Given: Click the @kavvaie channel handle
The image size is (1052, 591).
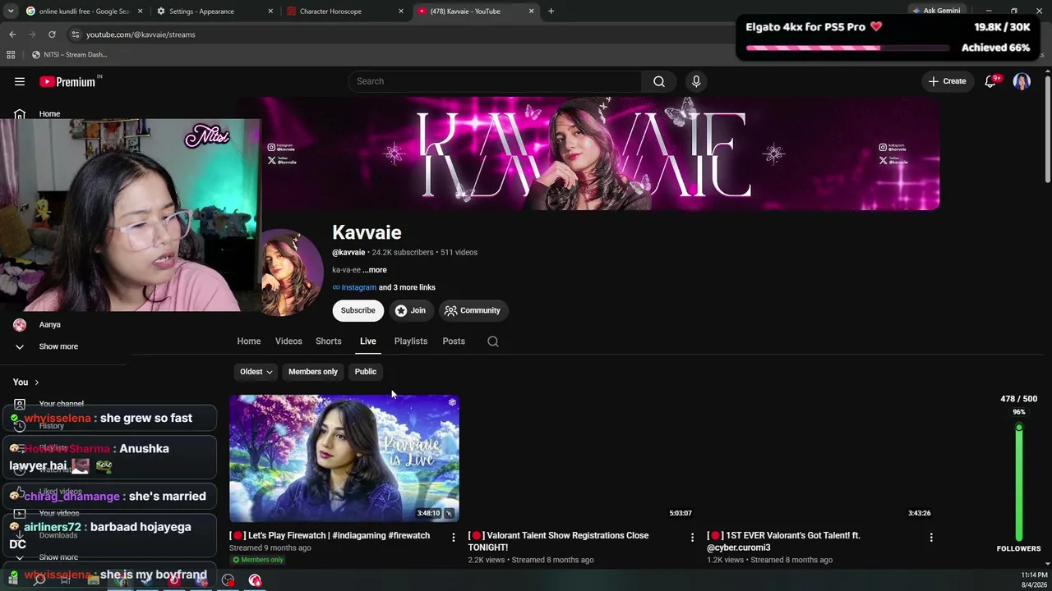Looking at the screenshot, I should click(x=348, y=253).
